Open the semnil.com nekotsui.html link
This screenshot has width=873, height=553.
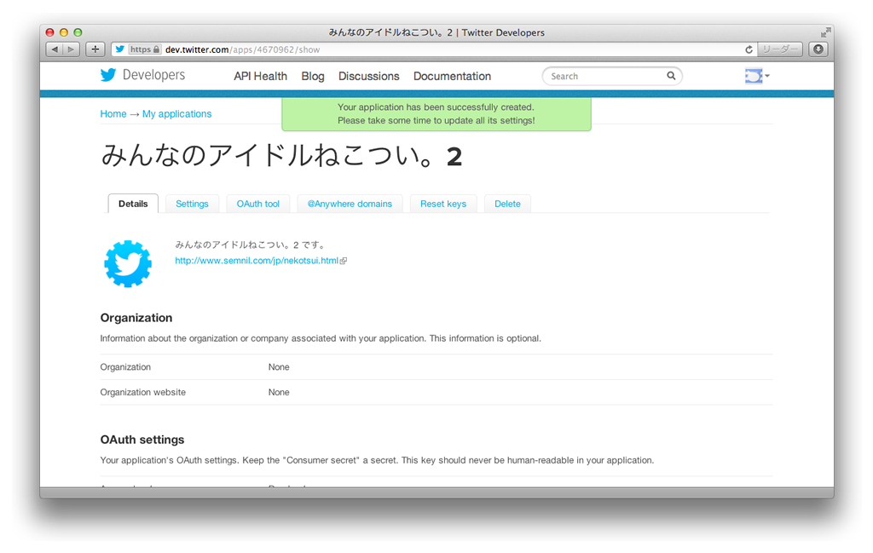click(257, 261)
